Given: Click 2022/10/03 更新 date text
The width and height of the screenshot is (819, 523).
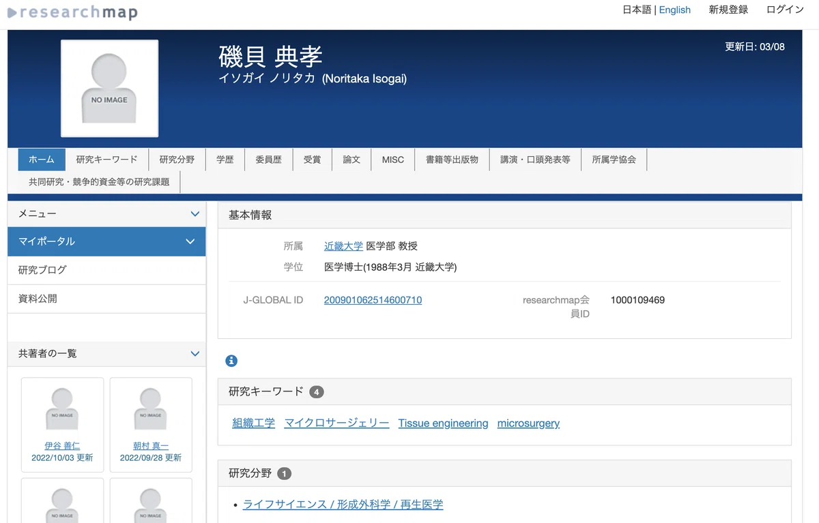Looking at the screenshot, I should (62, 458).
